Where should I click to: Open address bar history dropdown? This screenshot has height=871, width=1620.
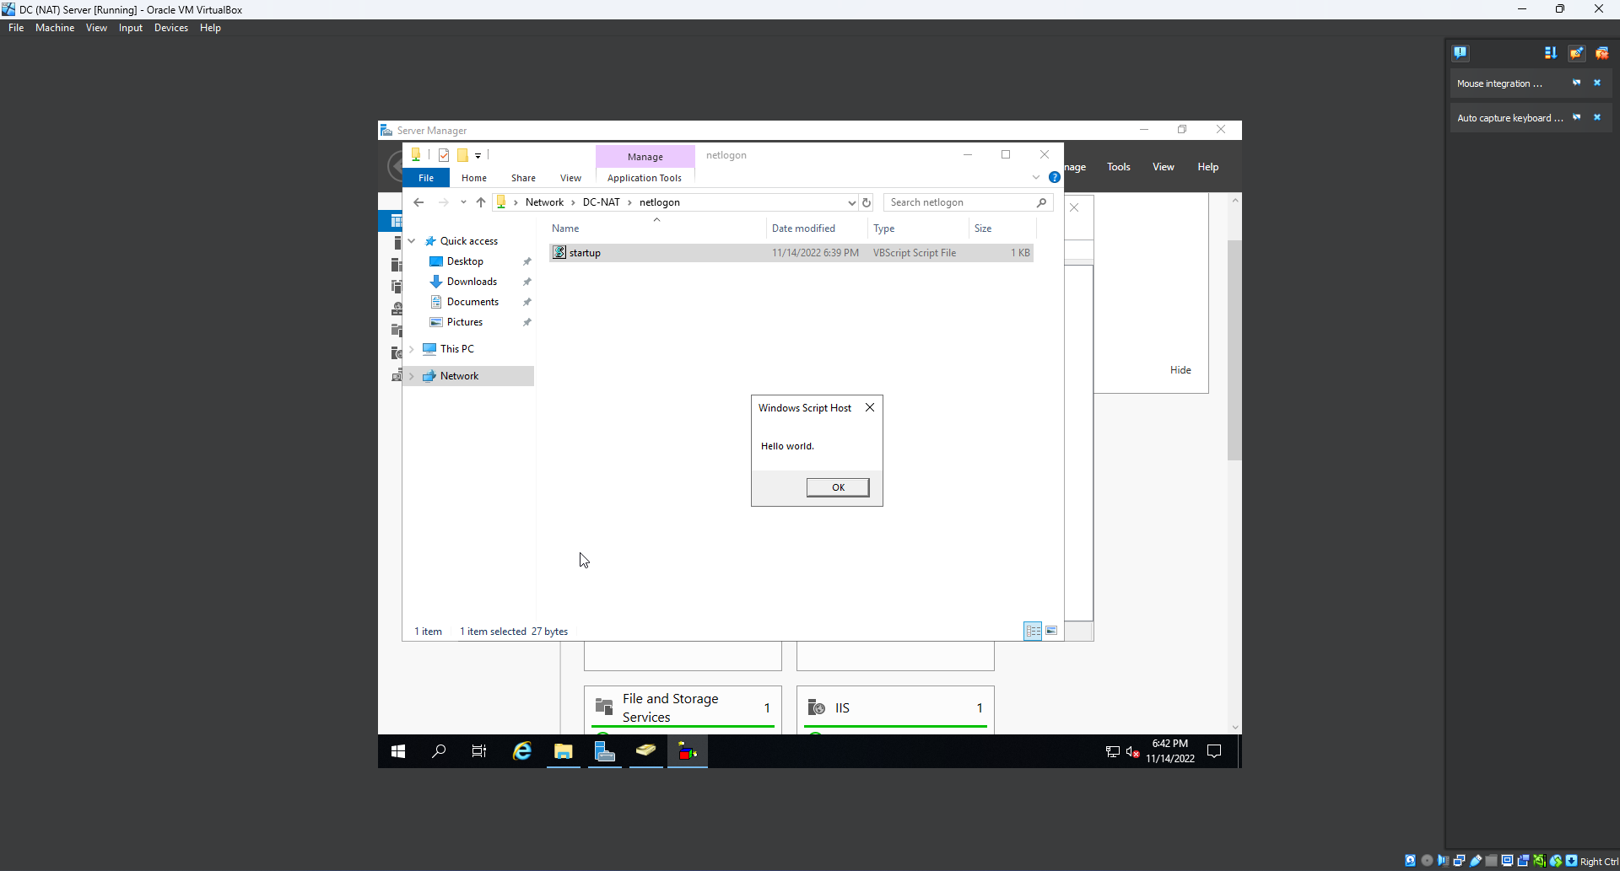point(851,202)
